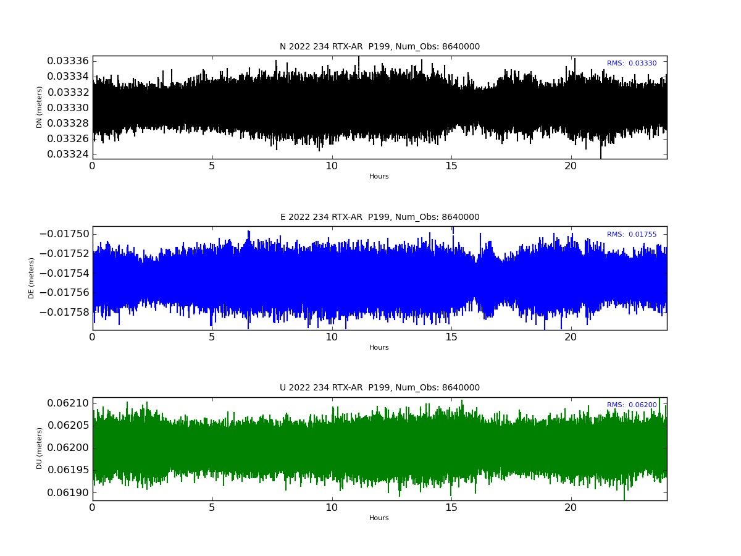Click Hours label under the north plot
741x556 pixels.
click(379, 177)
